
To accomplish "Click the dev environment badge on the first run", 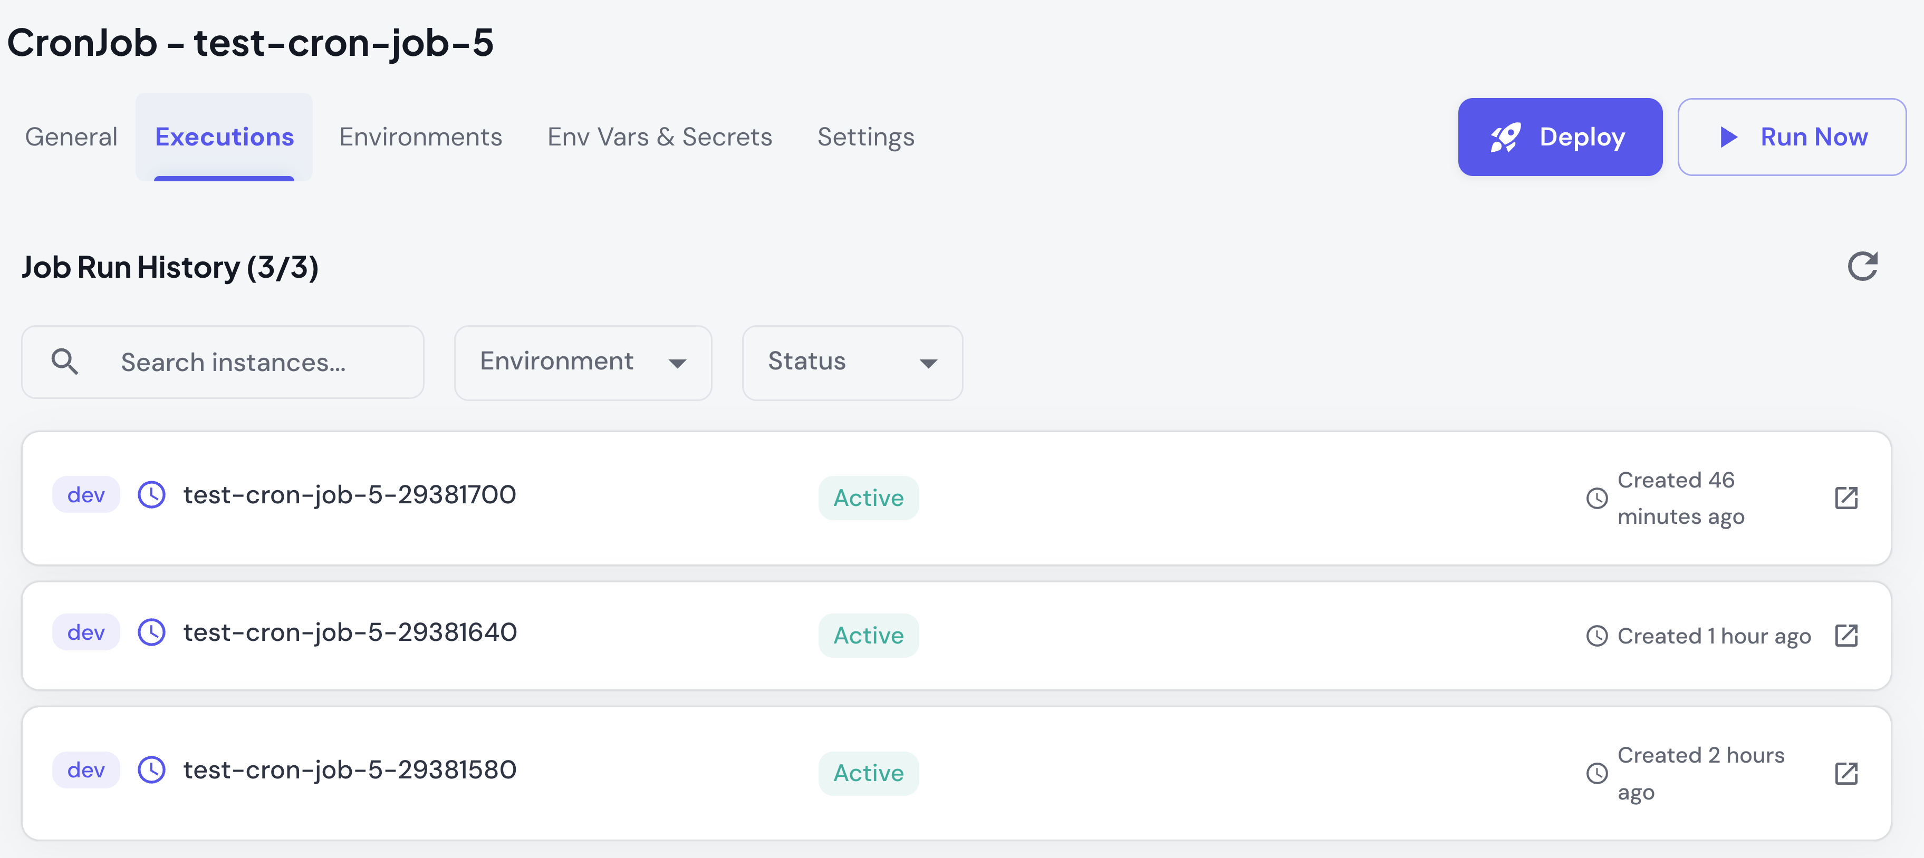I will [85, 495].
